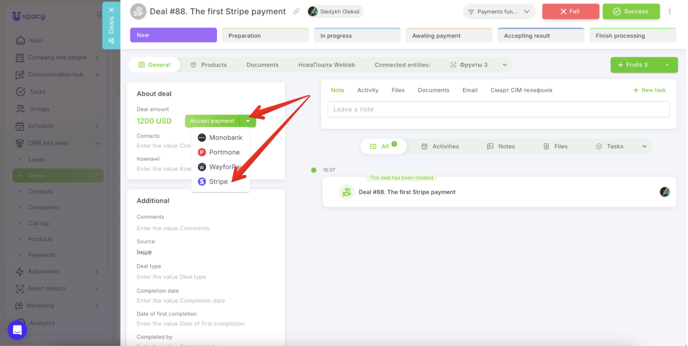Mark the deal as Success

click(631, 12)
